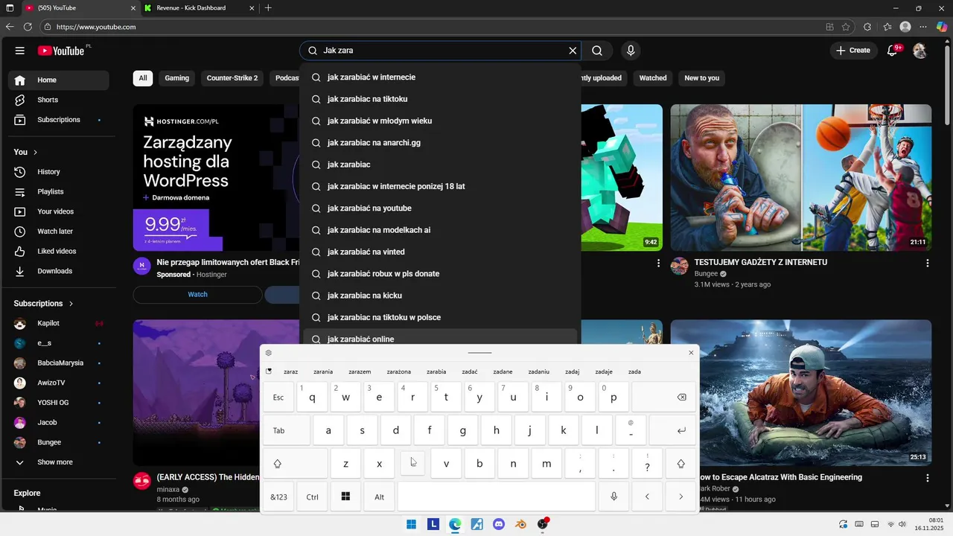Start voice search with the microphone icon
The width and height of the screenshot is (953, 536).
631,51
